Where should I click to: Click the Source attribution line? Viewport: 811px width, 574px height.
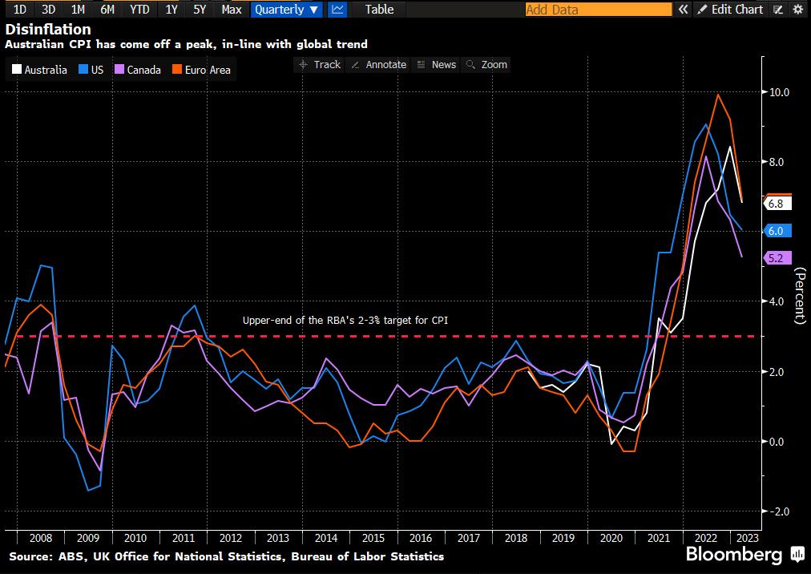[227, 557]
